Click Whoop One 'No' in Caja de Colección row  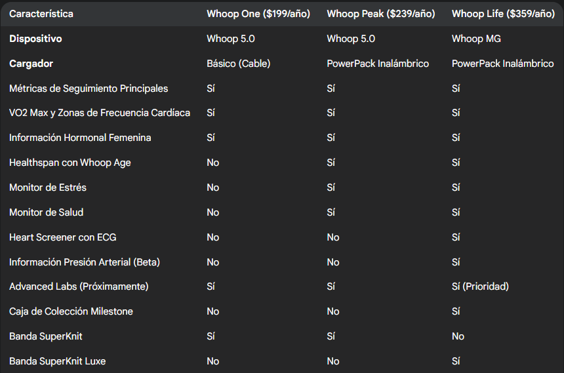pos(213,311)
